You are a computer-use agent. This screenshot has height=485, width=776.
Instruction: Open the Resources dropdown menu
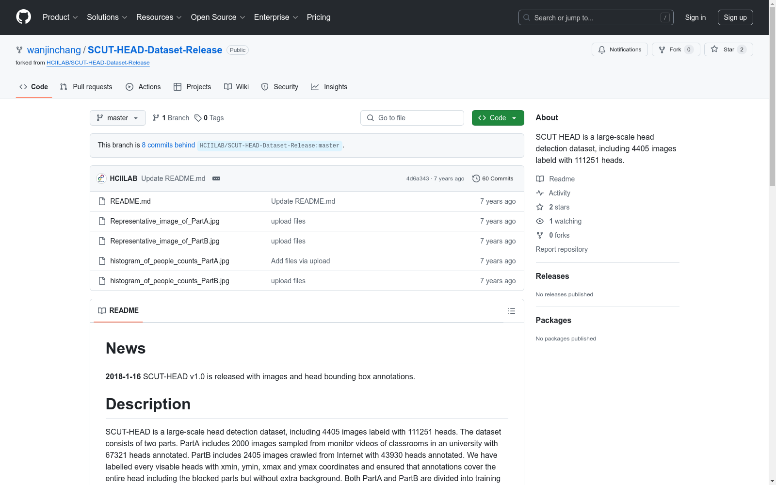pyautogui.click(x=159, y=17)
